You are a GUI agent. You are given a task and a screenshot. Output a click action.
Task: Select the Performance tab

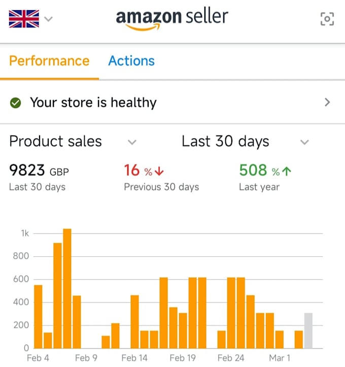coord(49,61)
